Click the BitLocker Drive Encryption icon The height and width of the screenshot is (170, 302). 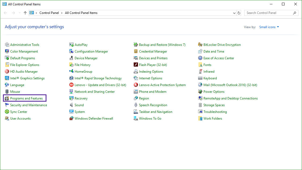[x=200, y=45]
